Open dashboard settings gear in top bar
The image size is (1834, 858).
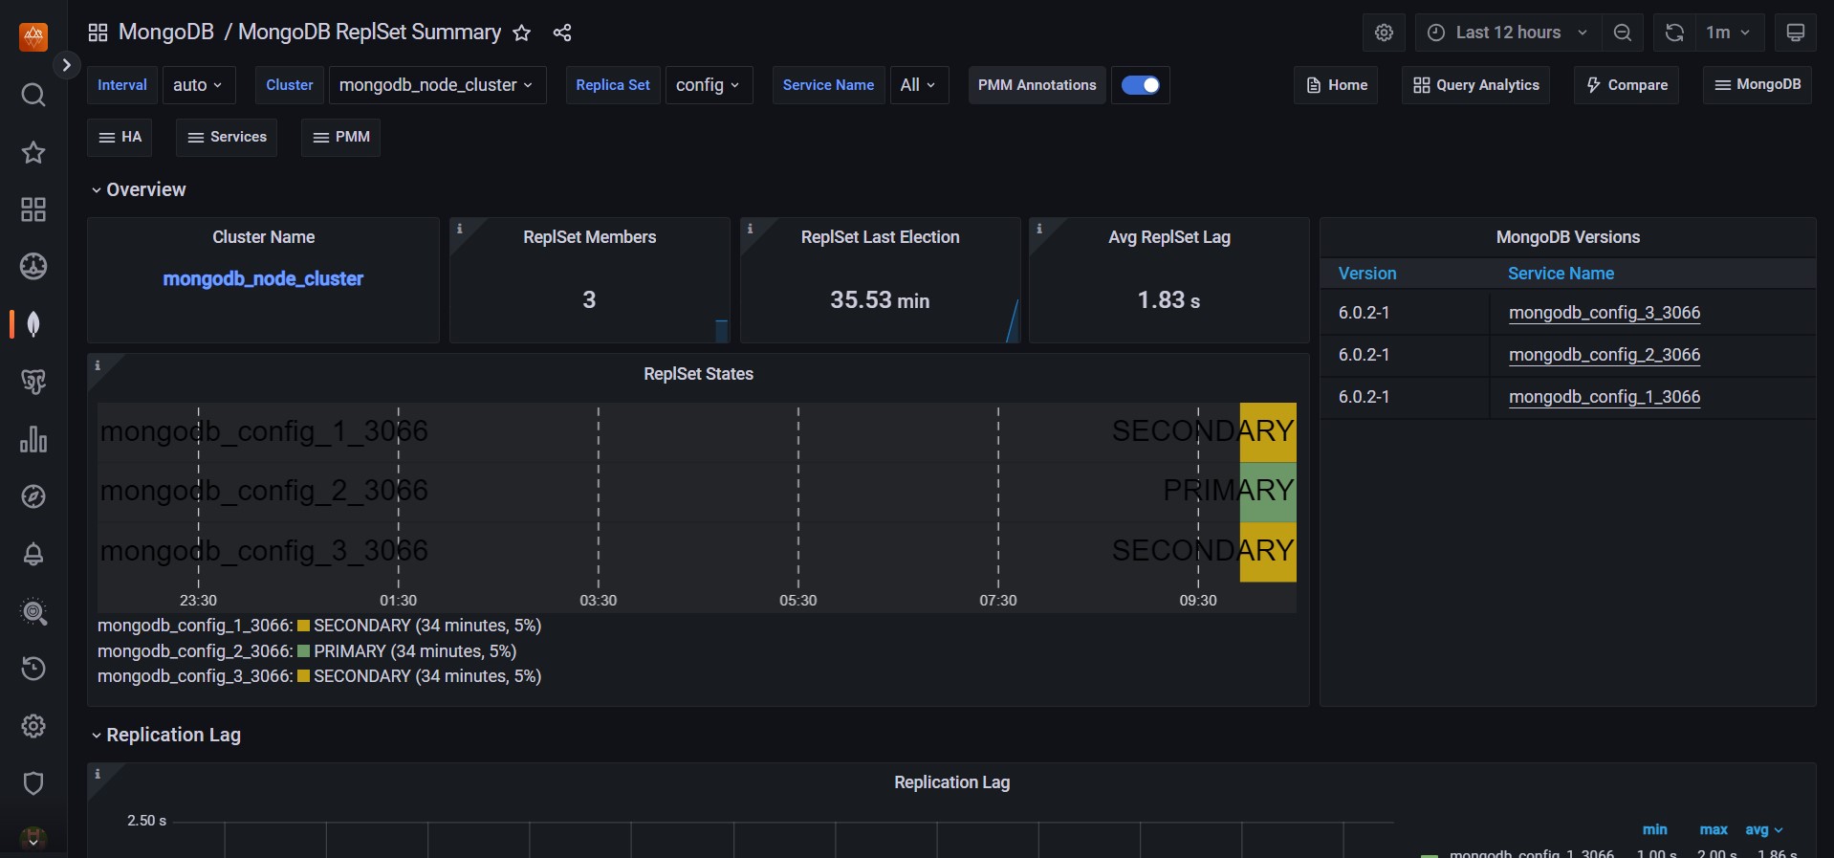click(x=1384, y=33)
